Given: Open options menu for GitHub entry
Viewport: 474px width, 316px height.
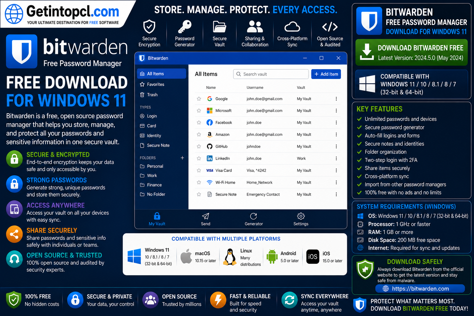Looking at the screenshot, I should [336, 147].
